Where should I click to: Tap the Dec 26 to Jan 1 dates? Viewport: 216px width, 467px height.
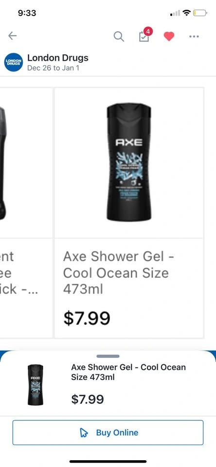coord(53,68)
